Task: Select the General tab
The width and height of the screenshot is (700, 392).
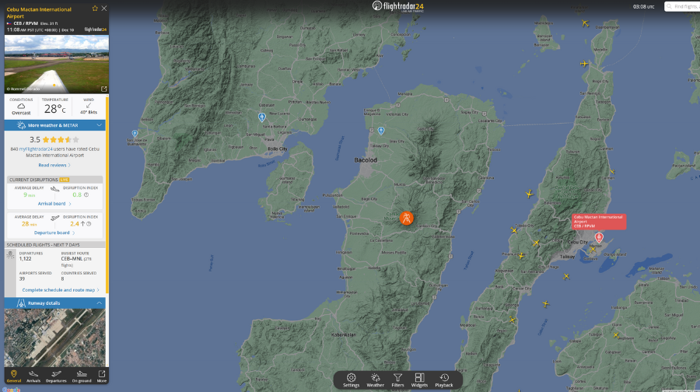Action: 14,376
